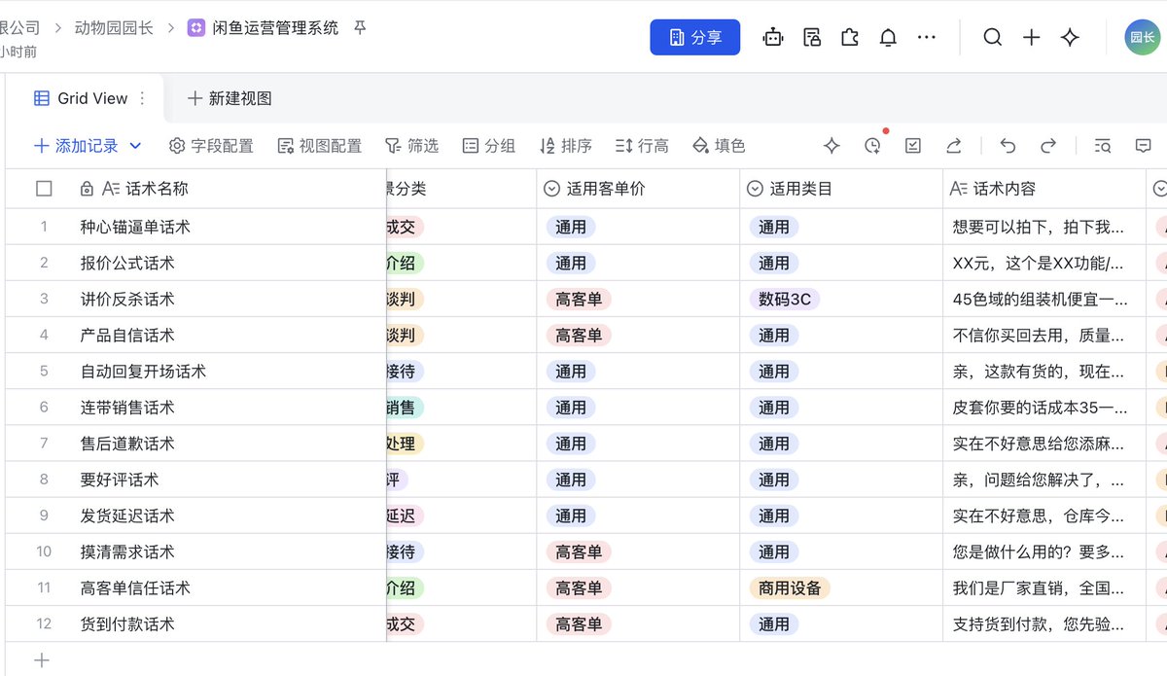The height and width of the screenshot is (676, 1167).
Task: Open the find-in-table search icon
Action: coord(1102,146)
